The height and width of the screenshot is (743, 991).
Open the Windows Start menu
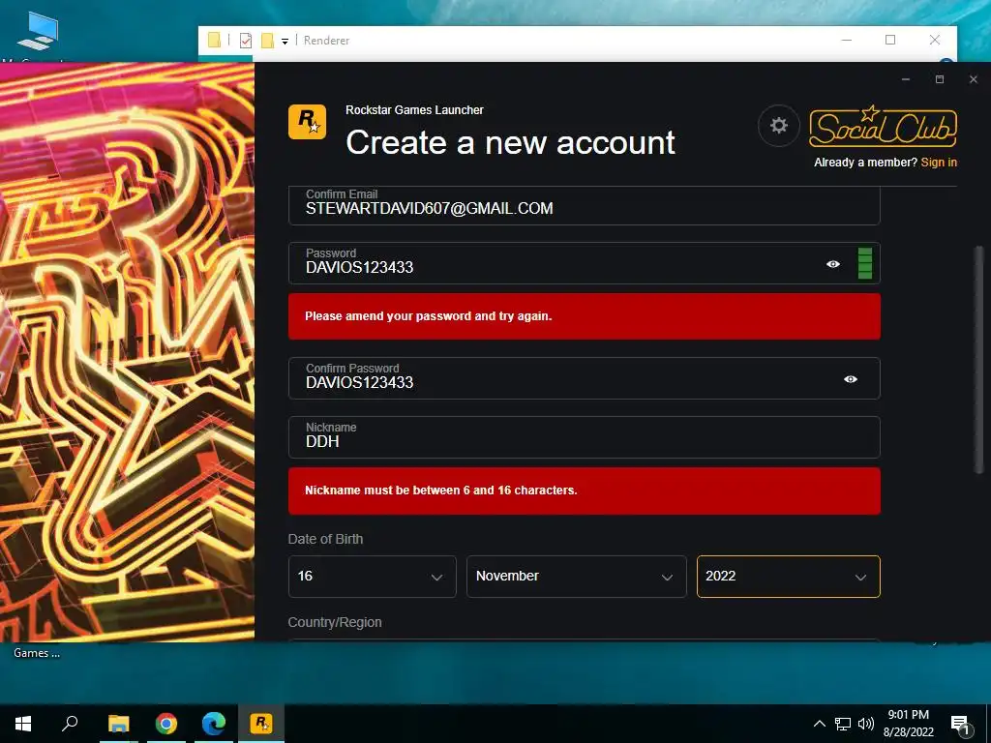[23, 724]
